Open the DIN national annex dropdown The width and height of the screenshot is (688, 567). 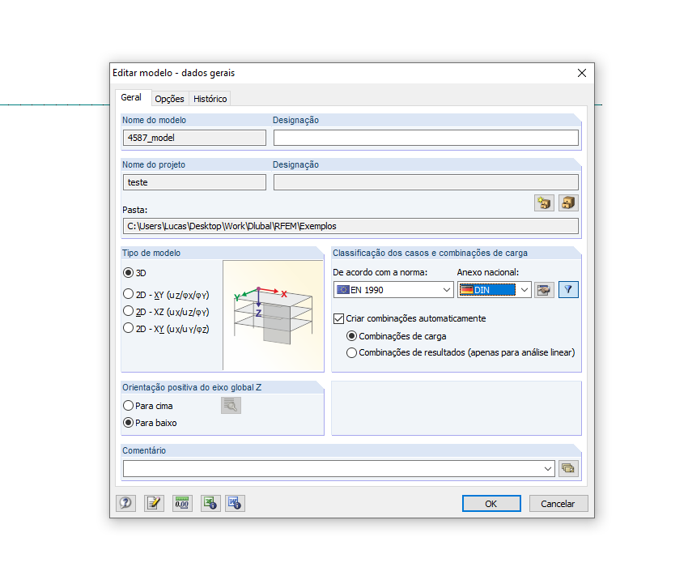pos(494,290)
